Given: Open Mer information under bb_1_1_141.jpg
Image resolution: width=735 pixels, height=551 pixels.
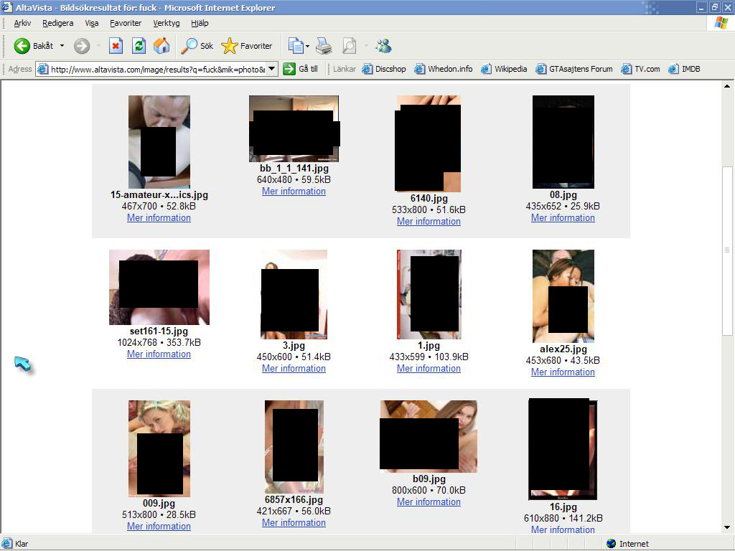Looking at the screenshot, I should [x=294, y=191].
